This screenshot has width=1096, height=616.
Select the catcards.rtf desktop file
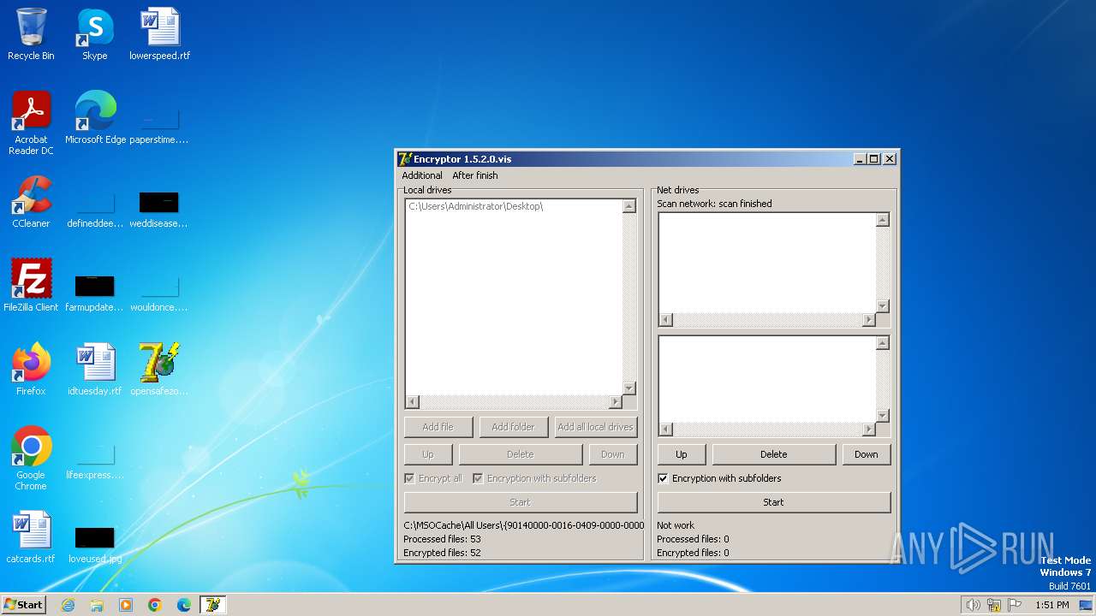pos(31,537)
